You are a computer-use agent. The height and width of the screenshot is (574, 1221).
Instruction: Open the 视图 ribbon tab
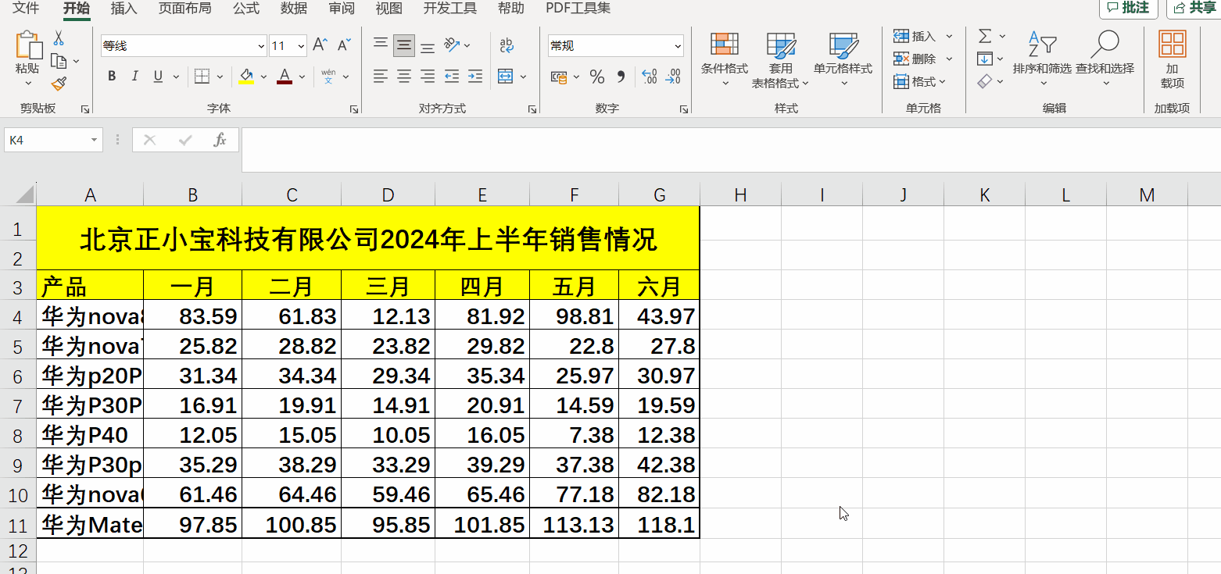click(x=388, y=9)
